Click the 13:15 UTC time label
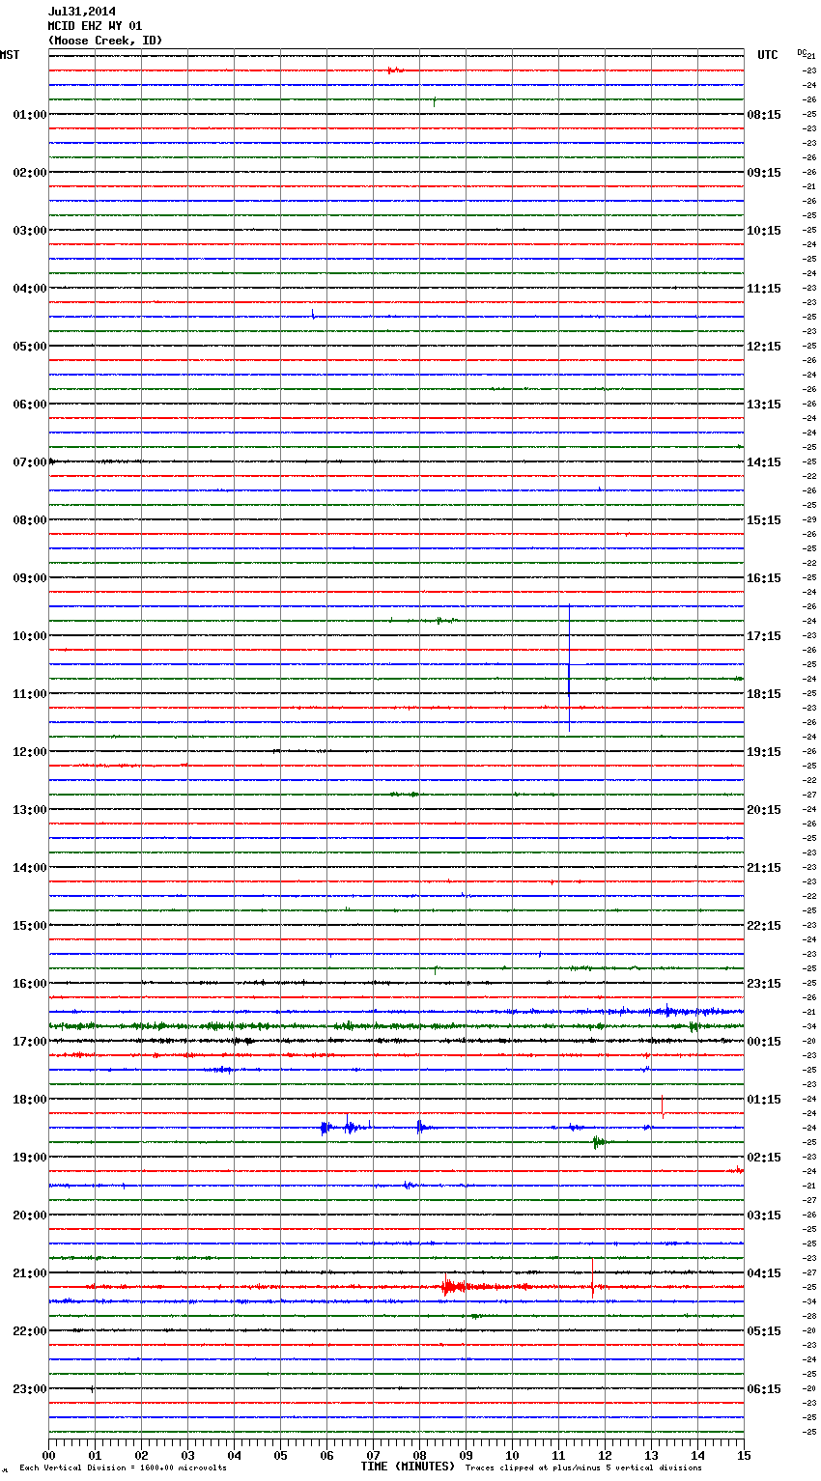 764,405
